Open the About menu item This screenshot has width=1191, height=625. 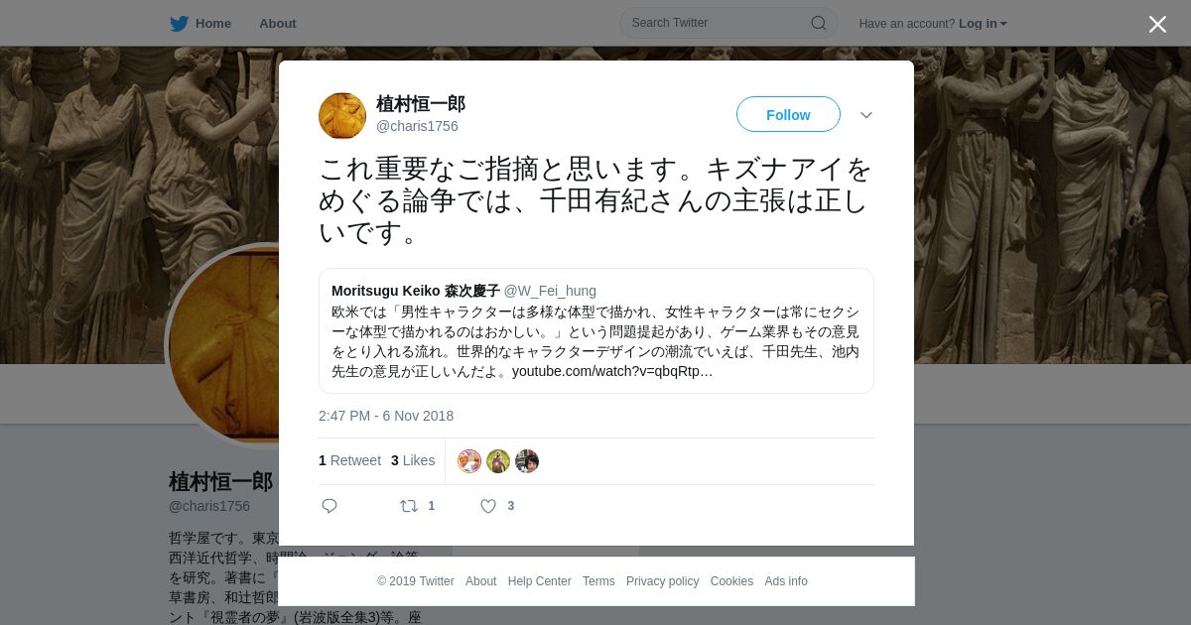coord(277,24)
